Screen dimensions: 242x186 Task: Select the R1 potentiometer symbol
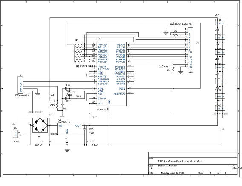[176, 35]
